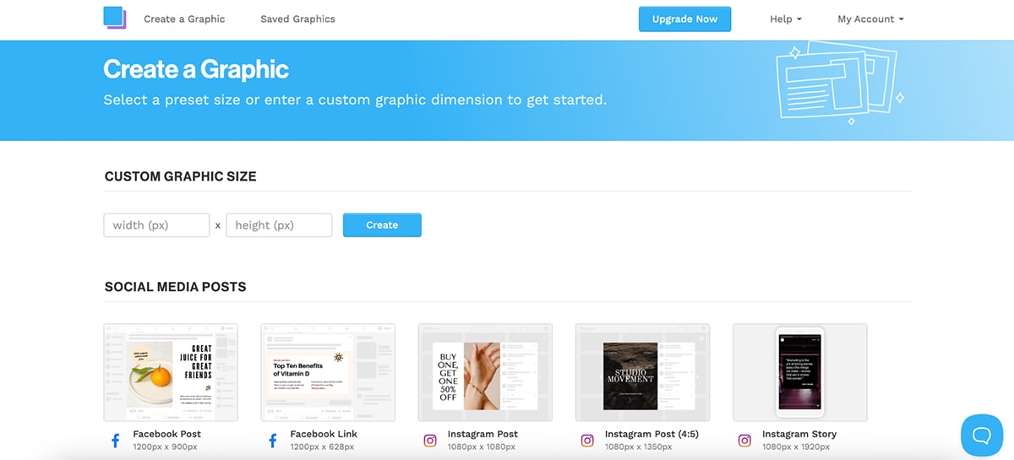
Task: Click Instagram icon beside Instagram Post (4:5)
Action: pos(587,440)
